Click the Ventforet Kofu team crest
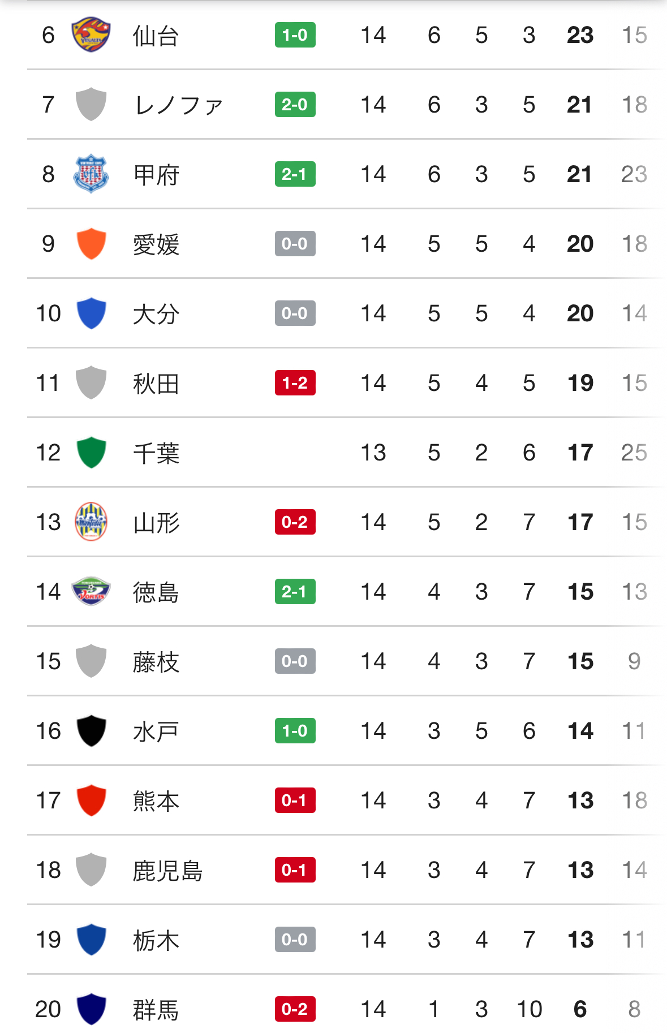 tap(91, 174)
